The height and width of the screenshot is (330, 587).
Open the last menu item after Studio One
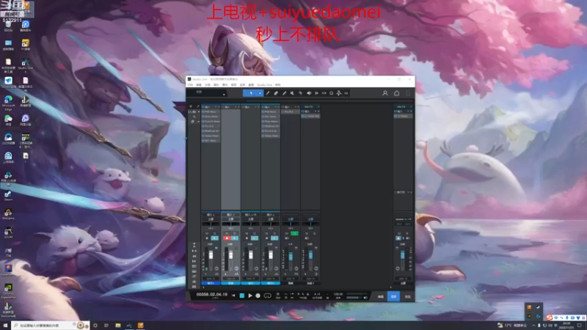tap(278, 85)
